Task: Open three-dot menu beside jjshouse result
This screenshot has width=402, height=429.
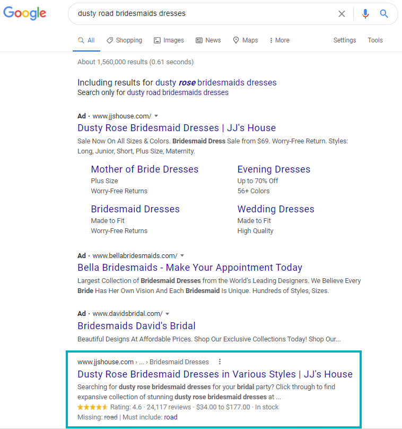Action: click(220, 362)
